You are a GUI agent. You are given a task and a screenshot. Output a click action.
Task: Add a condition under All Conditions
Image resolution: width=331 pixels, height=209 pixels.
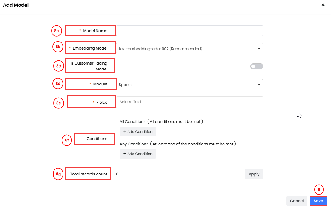point(138,132)
